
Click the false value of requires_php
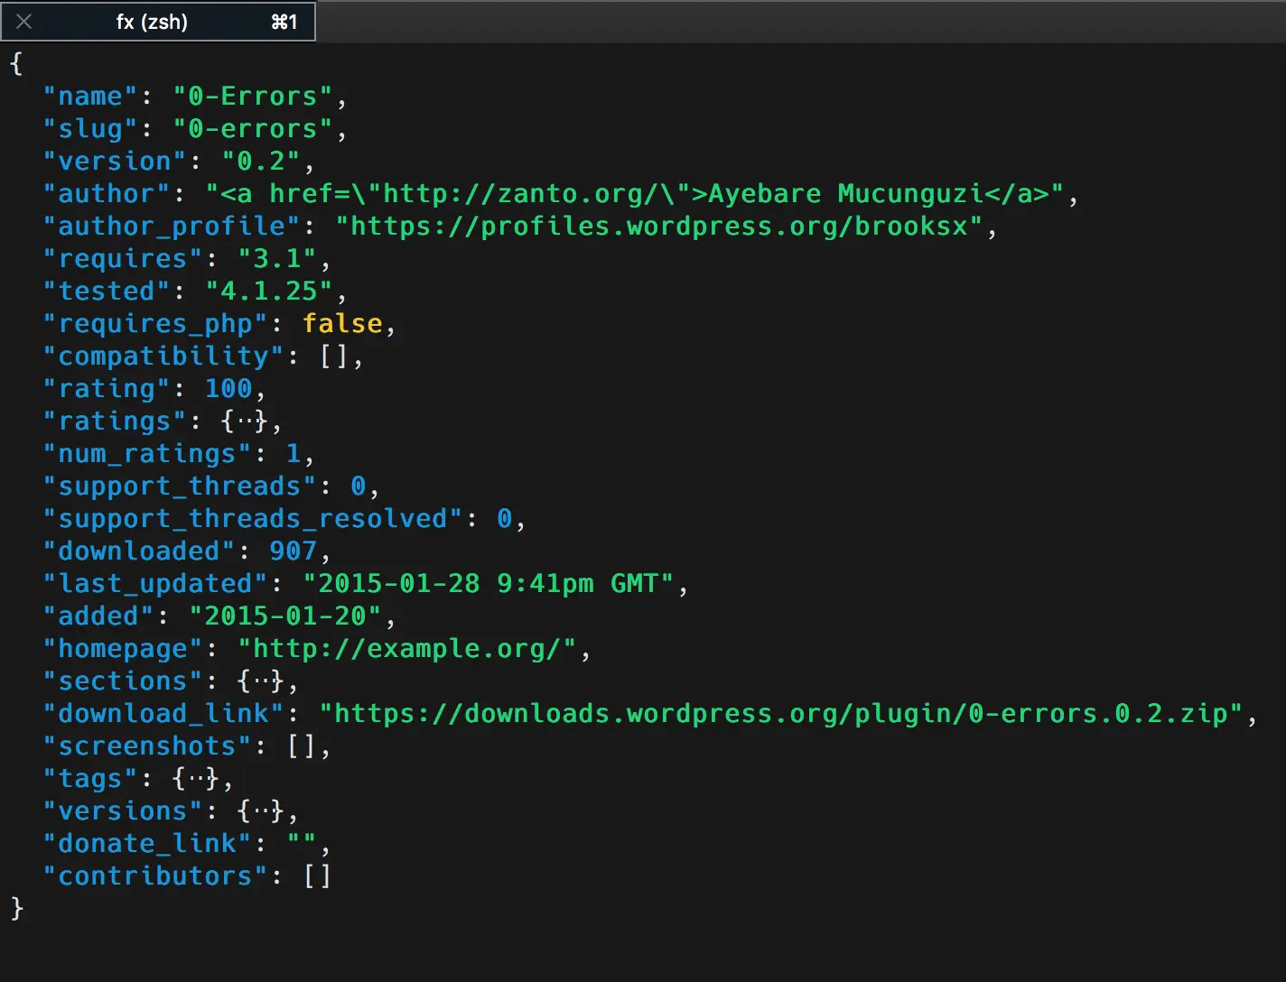[x=342, y=324]
